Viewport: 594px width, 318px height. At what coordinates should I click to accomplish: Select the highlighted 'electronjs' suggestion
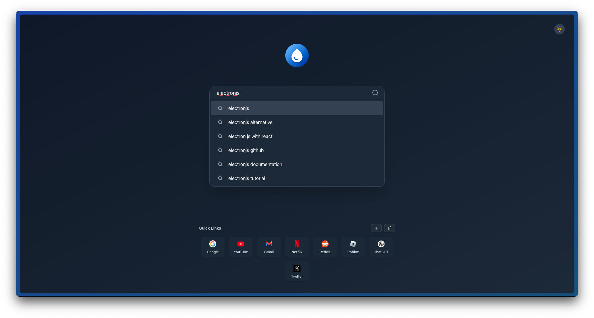click(x=297, y=108)
